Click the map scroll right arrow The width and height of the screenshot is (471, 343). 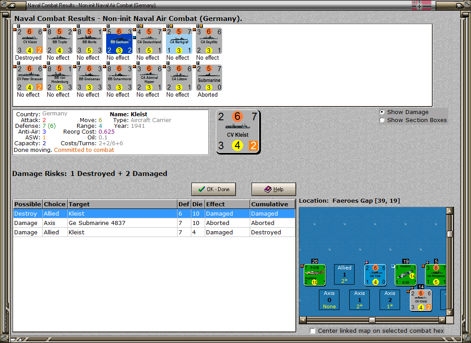442,320
